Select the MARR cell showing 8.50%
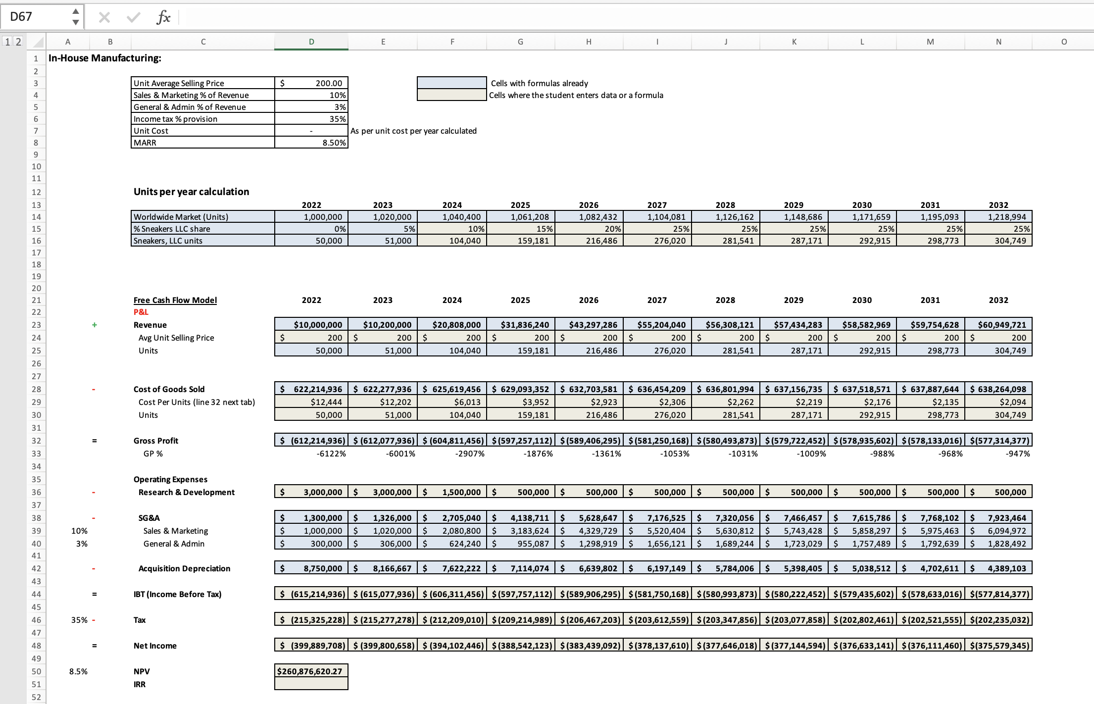The image size is (1094, 704). [311, 143]
